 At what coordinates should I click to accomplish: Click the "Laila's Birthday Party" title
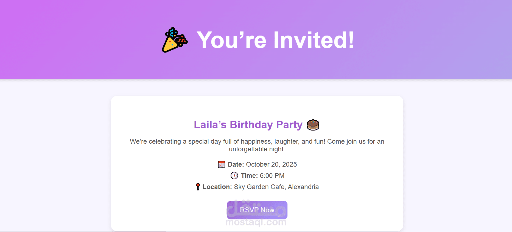(x=248, y=125)
